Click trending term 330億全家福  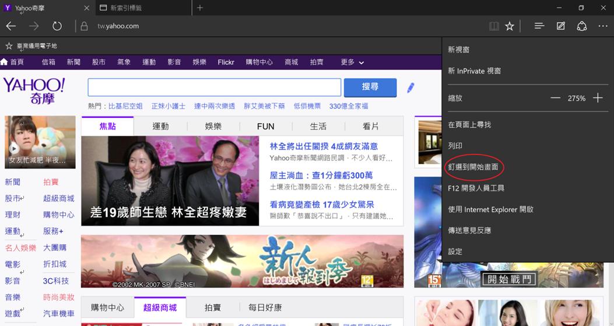349,106
